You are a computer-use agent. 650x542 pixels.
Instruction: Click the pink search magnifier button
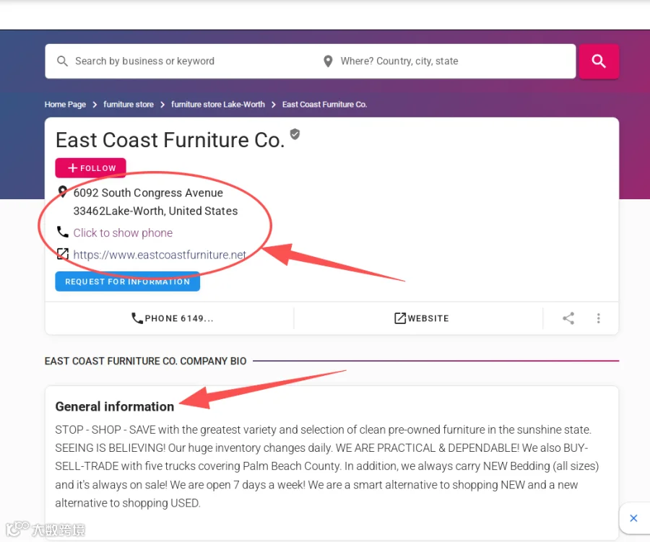(599, 61)
